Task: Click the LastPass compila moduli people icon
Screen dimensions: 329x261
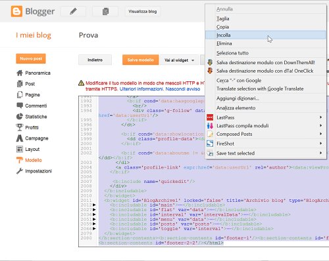Action: [210, 126]
